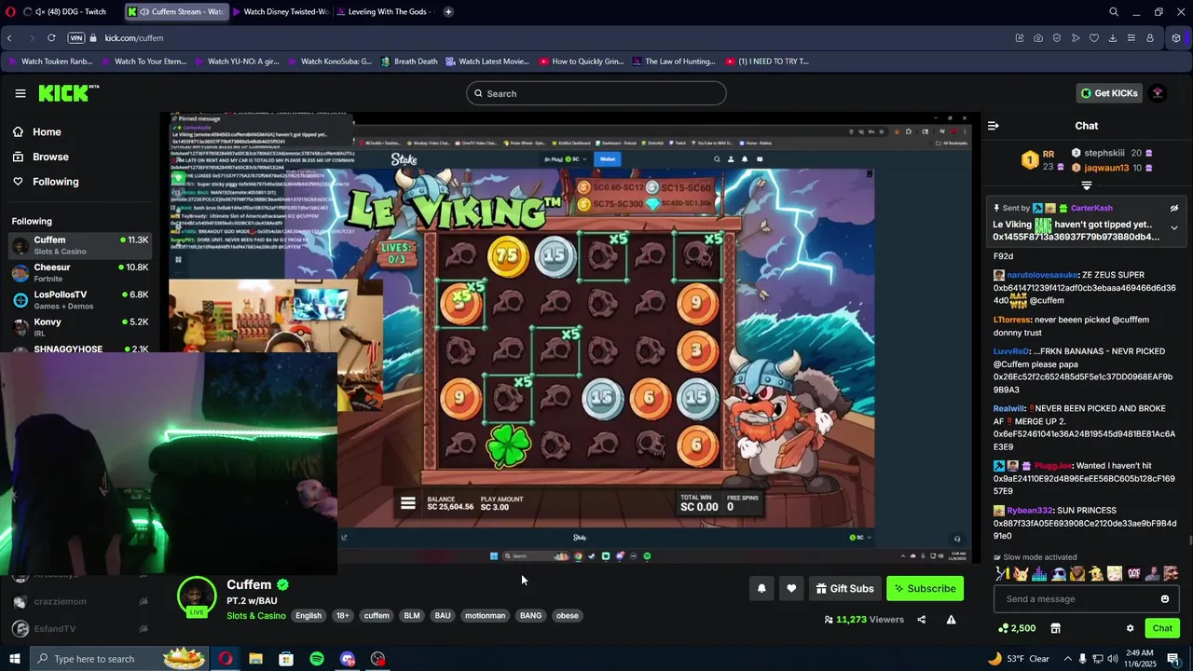This screenshot has width=1193, height=671.
Task: Click the Squirtle sunglasses quick emote
Action: click(x=1059, y=574)
